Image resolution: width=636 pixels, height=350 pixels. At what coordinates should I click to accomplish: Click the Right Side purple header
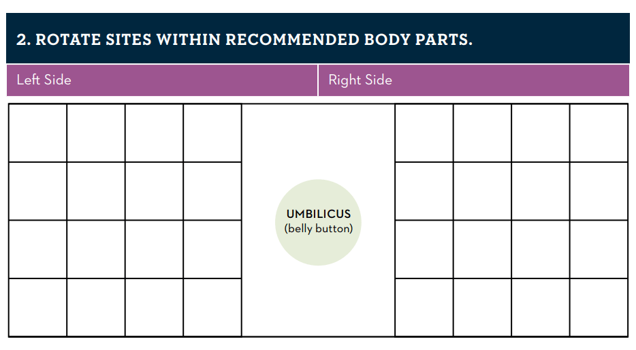[x=473, y=80]
